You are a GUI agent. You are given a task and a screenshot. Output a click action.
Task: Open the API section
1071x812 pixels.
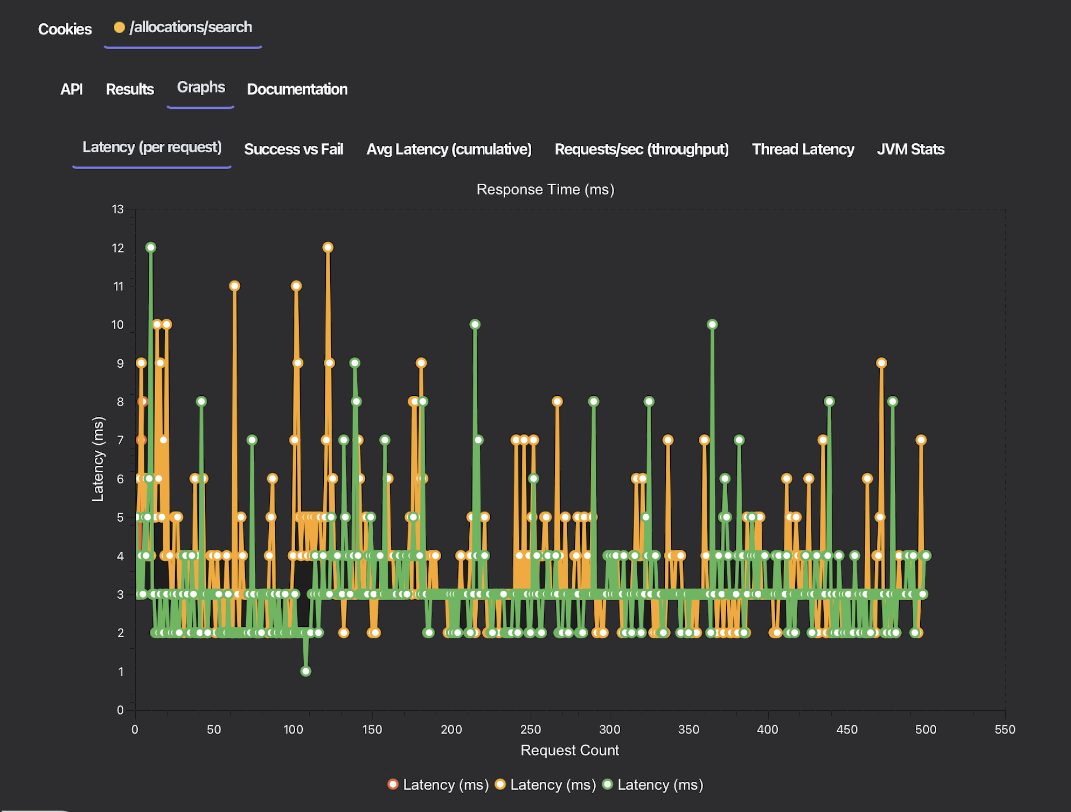(x=72, y=89)
